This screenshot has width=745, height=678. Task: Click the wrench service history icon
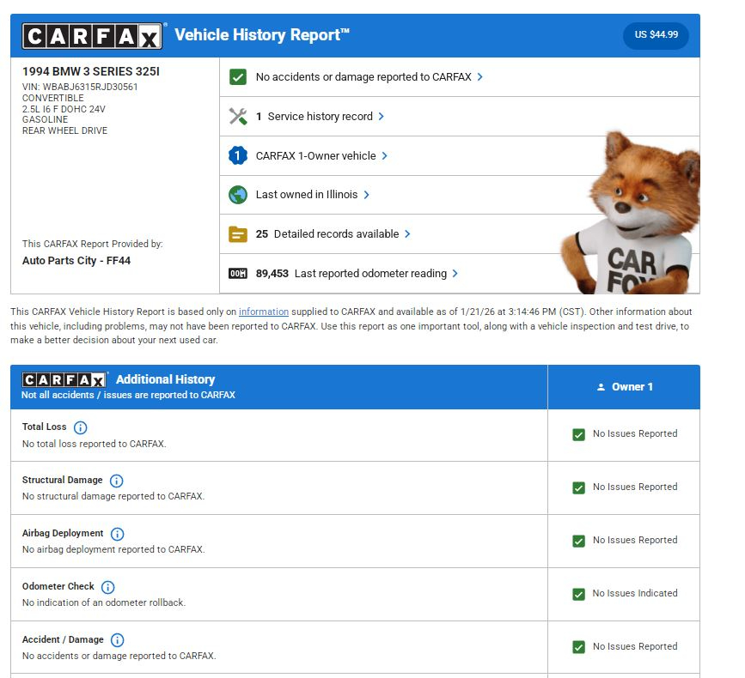pyautogui.click(x=238, y=117)
